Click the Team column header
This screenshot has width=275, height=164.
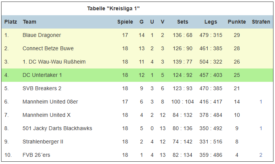29,22
